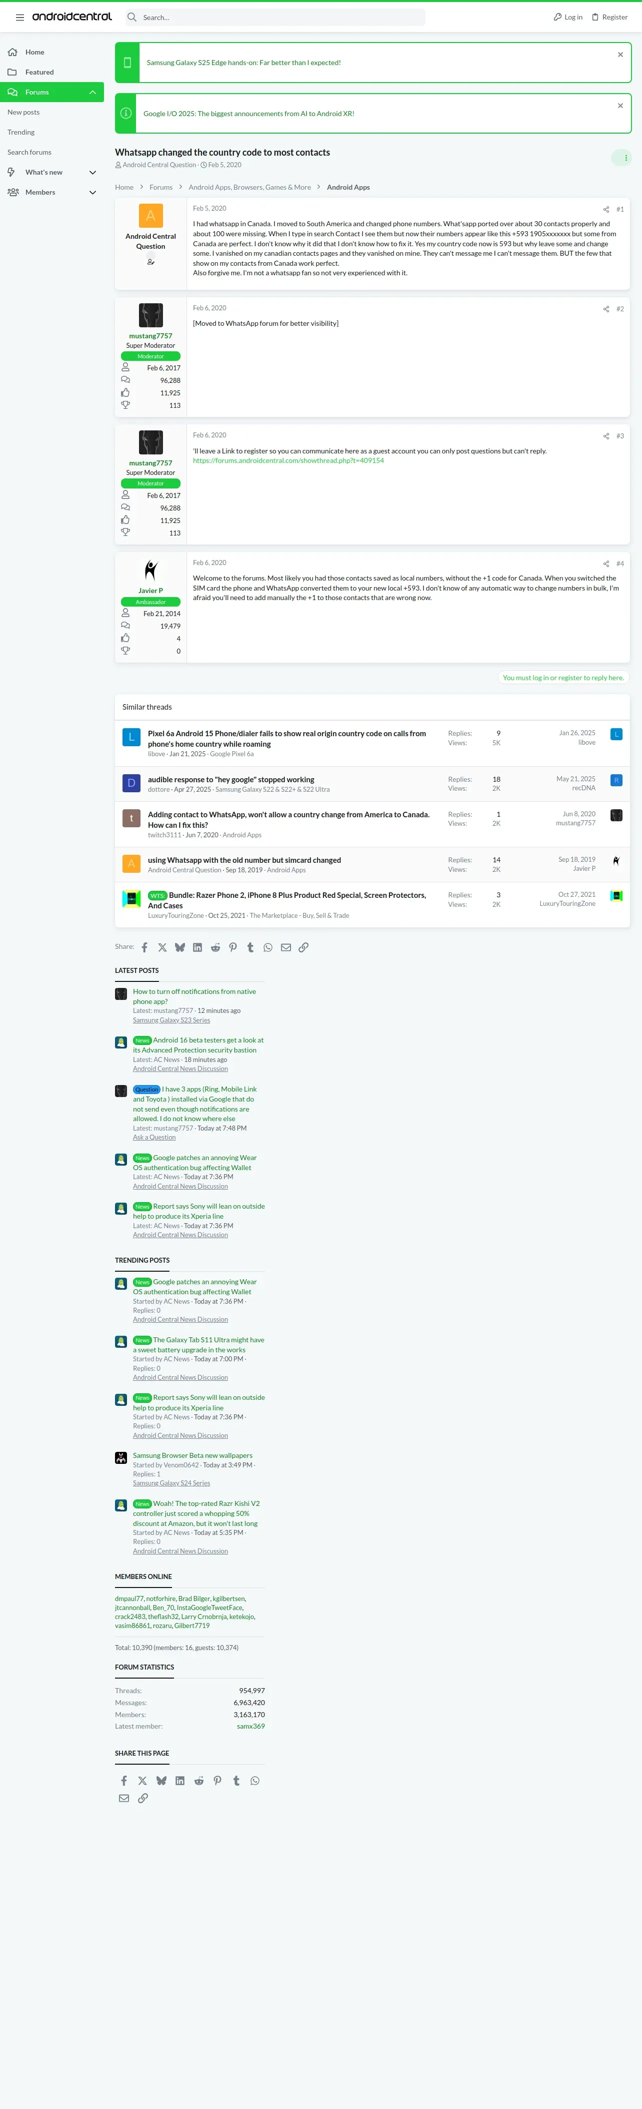Share on LinkedIn in the Share row under Similar threads
The height and width of the screenshot is (2109, 642).
197,947
